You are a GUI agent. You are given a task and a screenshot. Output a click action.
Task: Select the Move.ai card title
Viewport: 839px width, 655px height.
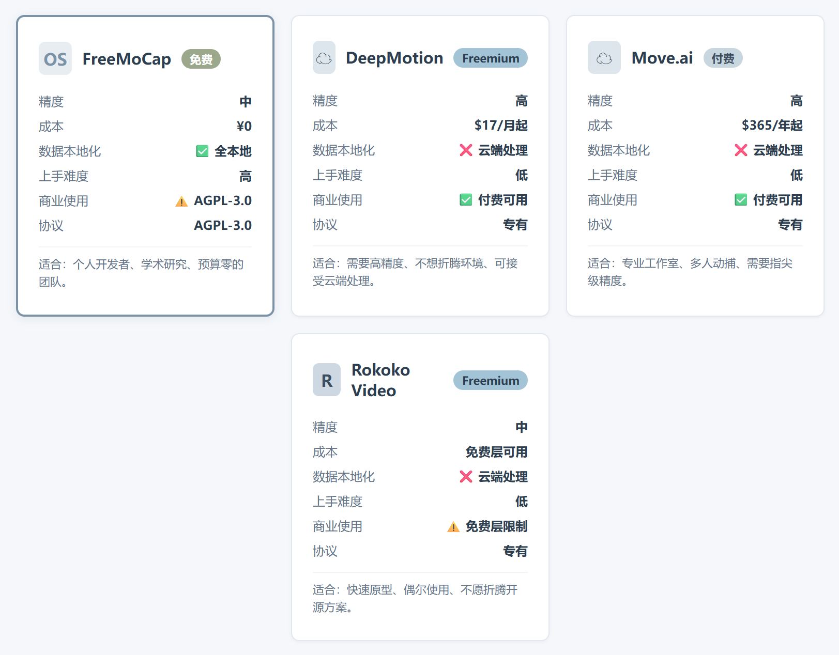[x=662, y=58]
